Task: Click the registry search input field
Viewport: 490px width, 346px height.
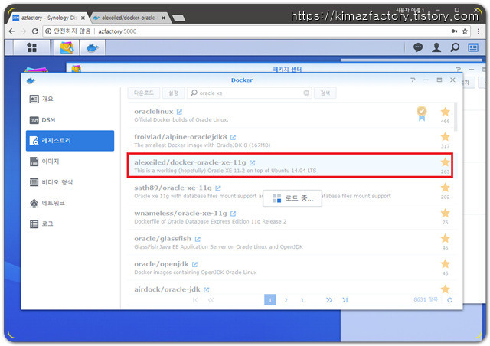Action: [x=249, y=93]
